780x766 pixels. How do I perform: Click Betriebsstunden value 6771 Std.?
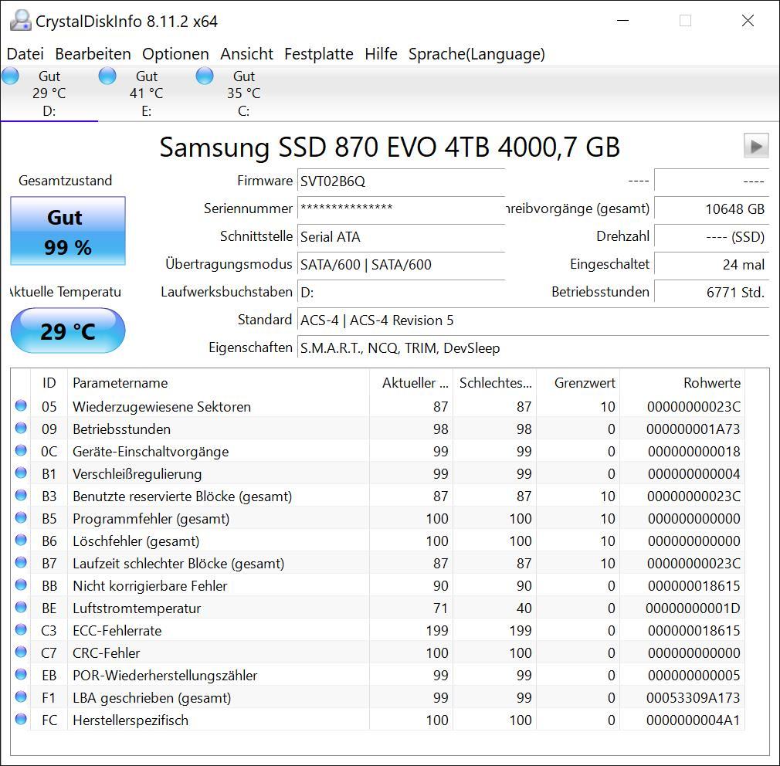point(711,292)
